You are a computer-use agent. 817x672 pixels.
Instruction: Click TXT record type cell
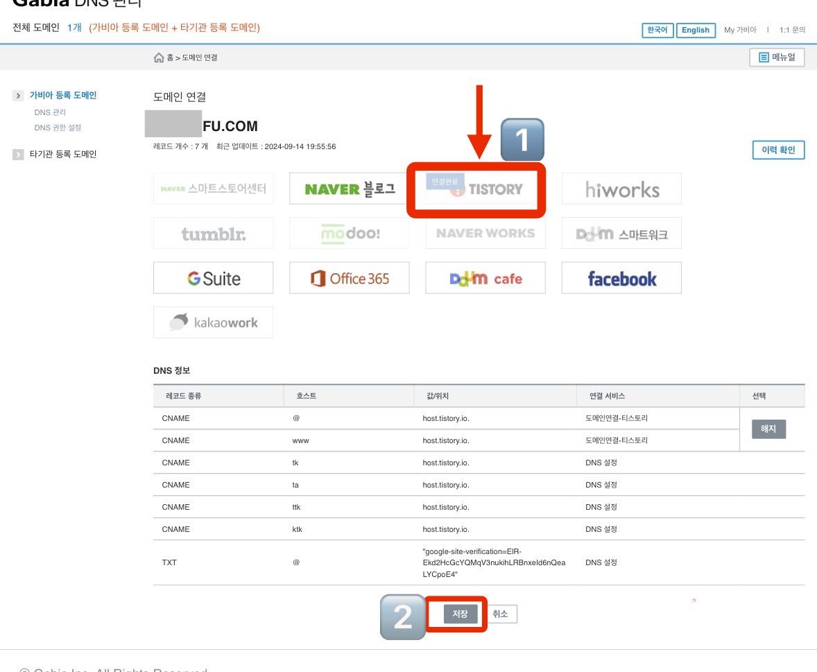coord(169,562)
